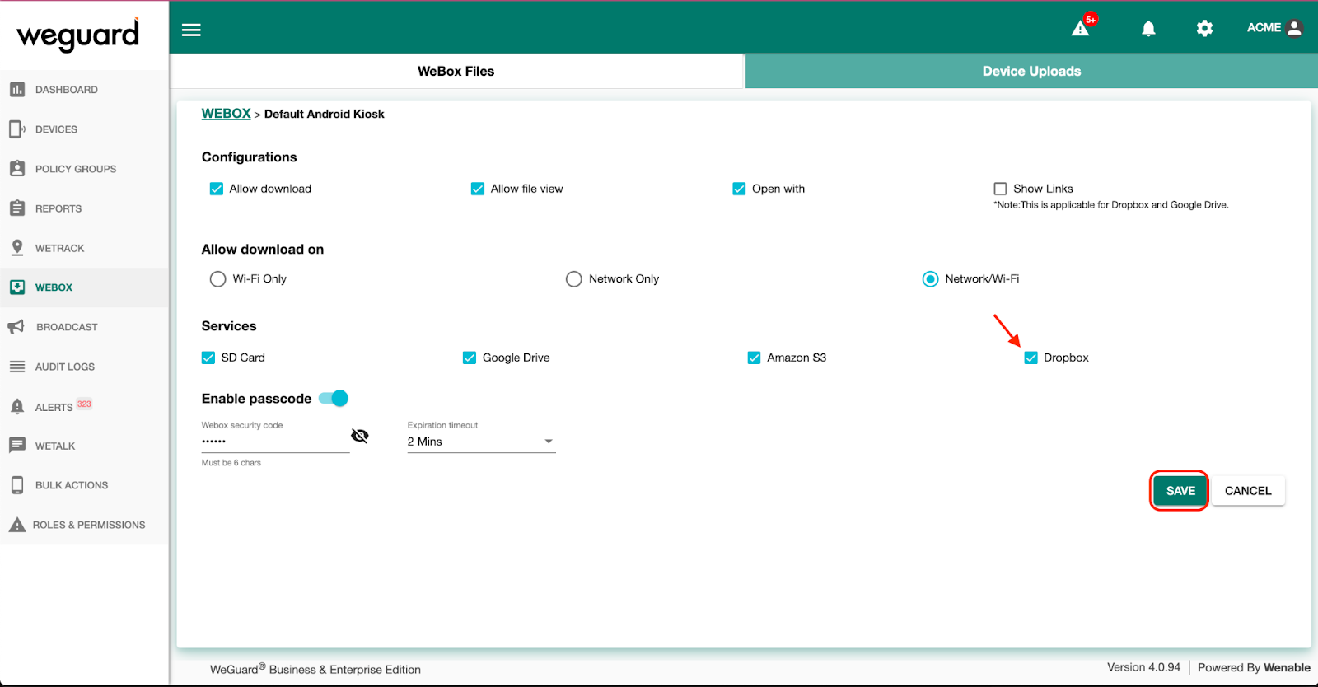Click the Wenable text in the footer
Viewport: 1318px width, 687px height.
click(1287, 668)
